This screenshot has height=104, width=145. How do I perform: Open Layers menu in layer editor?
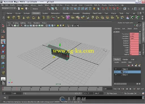point(117,62)
